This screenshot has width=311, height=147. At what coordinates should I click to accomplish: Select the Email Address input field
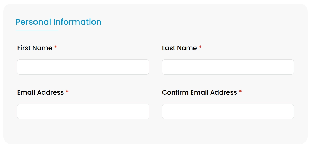83,111
